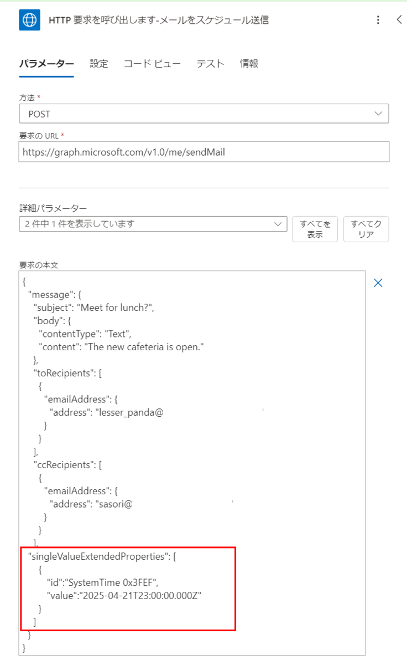Click the "id":"SystemTime 0x3FEF" line
This screenshot has height=665, width=407.
pos(103,582)
